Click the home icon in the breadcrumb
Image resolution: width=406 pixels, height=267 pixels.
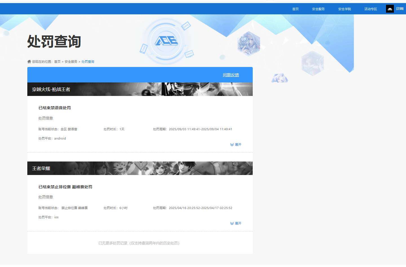coord(29,62)
